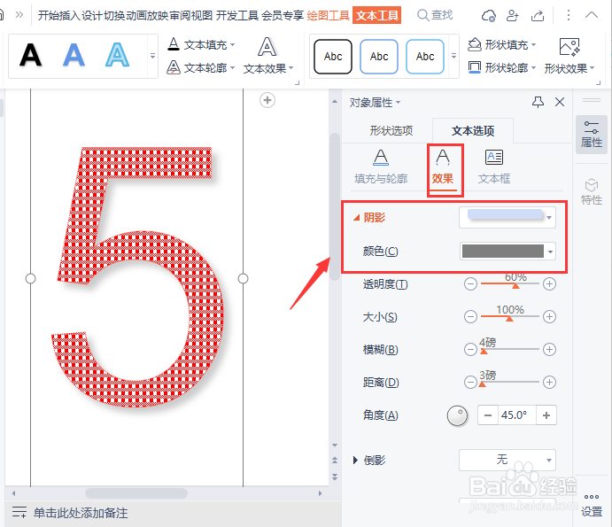
Task: Switch to the 文本工具 ribbon tab
Action: pos(377,15)
